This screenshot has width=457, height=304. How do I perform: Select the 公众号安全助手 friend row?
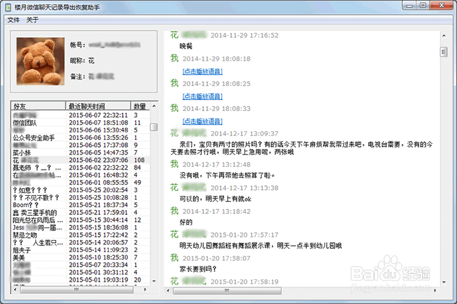pos(81,137)
